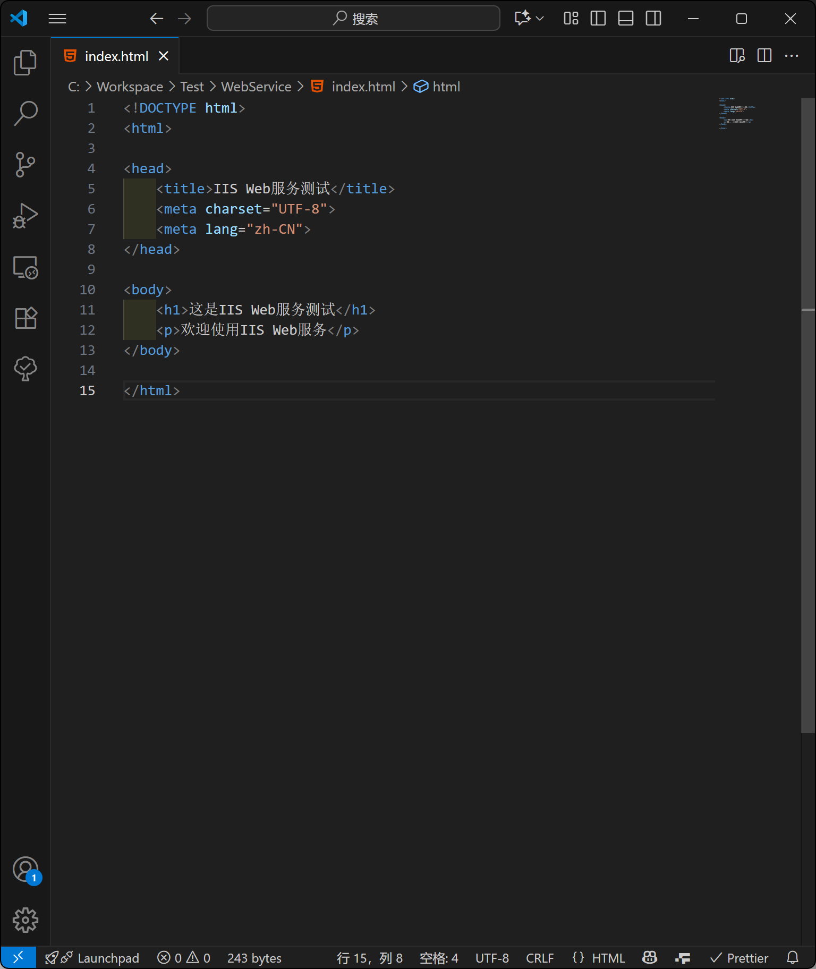816x969 pixels.
Task: Change end of line sequence CRLF
Action: click(x=540, y=958)
